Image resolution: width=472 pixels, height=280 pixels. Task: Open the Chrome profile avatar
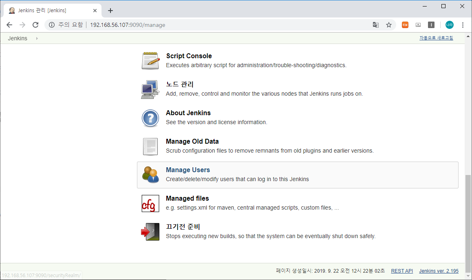coord(450,25)
